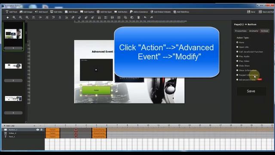Open the Properties tab
This screenshot has width=275, height=155.
click(241, 31)
